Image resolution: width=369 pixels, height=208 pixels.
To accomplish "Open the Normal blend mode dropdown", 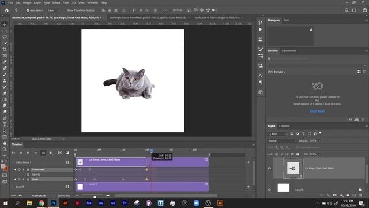I will click(x=283, y=140).
